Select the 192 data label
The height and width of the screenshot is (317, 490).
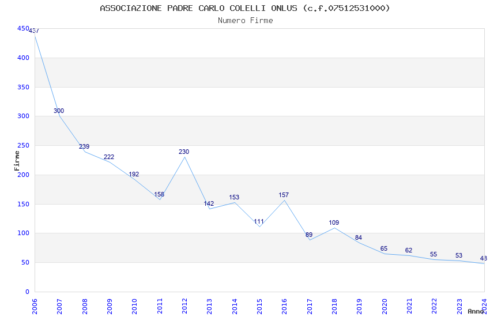[x=134, y=174]
